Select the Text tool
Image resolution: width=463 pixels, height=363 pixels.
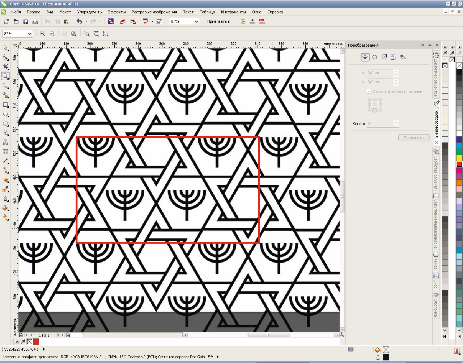pyautogui.click(x=5, y=142)
